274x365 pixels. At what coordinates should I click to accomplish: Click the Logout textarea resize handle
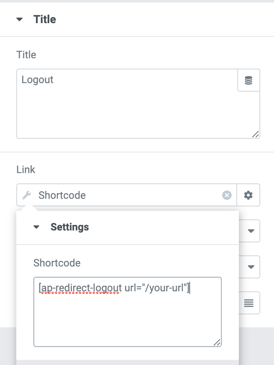256,135
